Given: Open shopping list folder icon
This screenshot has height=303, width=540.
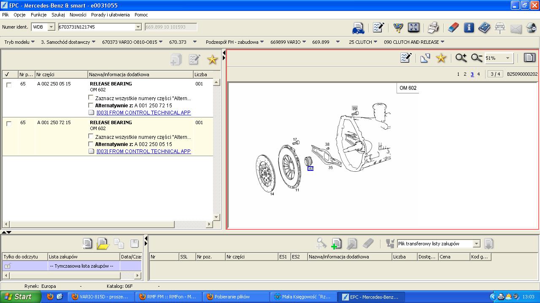Looking at the screenshot, I should pos(103,243).
